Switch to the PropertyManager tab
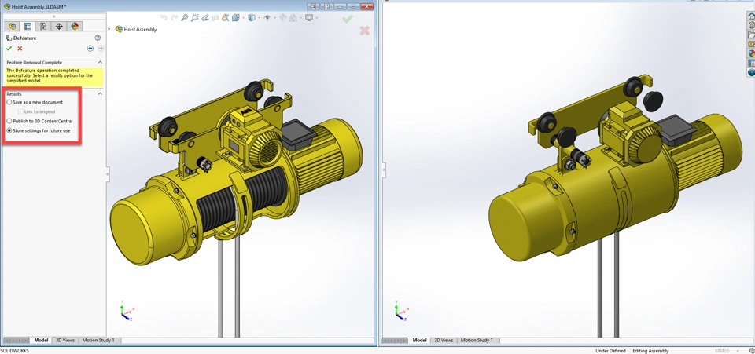Image resolution: width=755 pixels, height=354 pixels. 28,26
